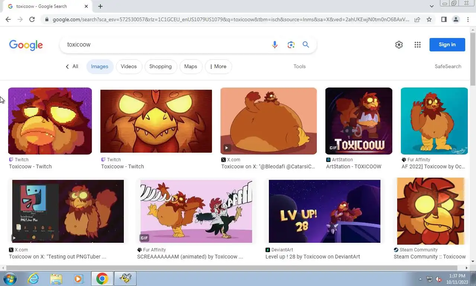Open the bee application in taskbar

tap(125, 279)
